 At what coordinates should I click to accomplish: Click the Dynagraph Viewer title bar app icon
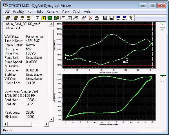(x=5, y=5)
